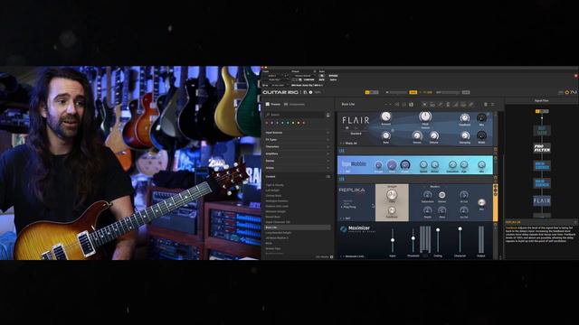579x325 pixels.
Task: Click the yellow power icon at top right
Action: pyautogui.click(x=567, y=92)
